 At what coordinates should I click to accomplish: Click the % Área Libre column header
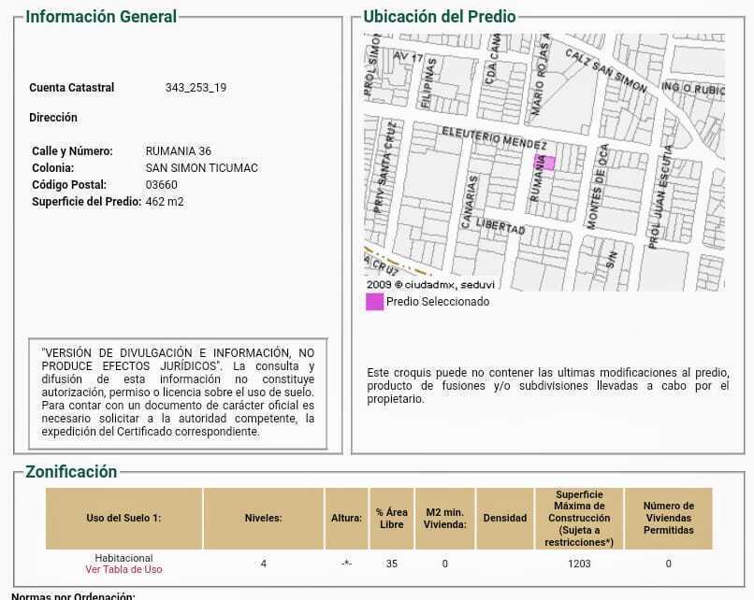(391, 518)
